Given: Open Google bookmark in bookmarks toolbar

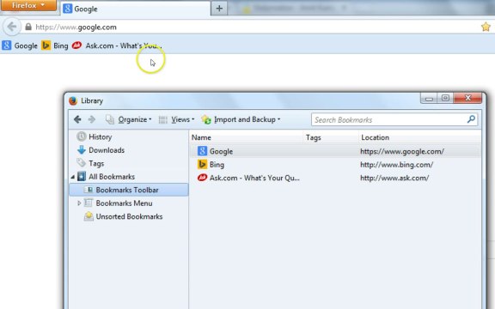Looking at the screenshot, I should click(20, 45).
